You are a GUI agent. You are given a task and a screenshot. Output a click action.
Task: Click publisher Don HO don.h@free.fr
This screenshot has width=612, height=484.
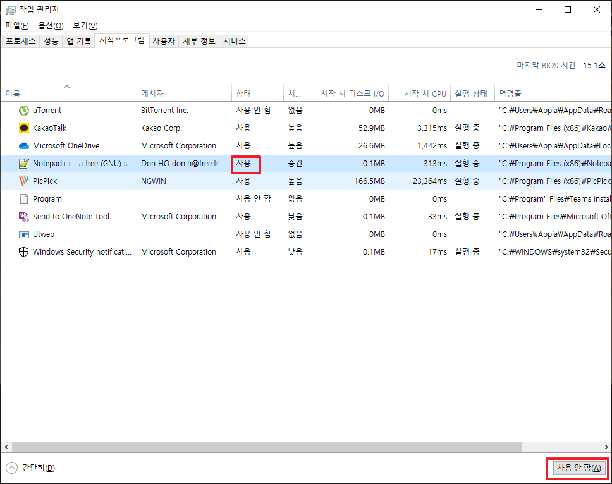click(x=180, y=164)
